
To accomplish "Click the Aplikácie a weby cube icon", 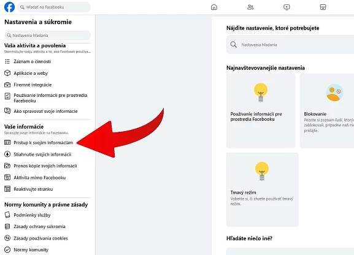I will click(7, 73).
